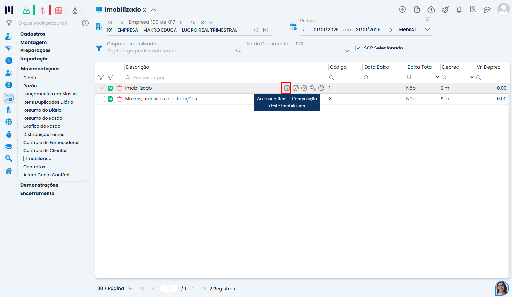Expand the Mensal period dropdown
Screen dimensions: 512x297
(x=427, y=30)
